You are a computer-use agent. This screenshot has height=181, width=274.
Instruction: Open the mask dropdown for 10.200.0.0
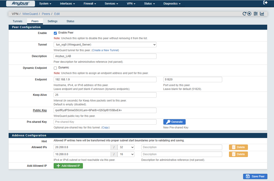pos(126,154)
